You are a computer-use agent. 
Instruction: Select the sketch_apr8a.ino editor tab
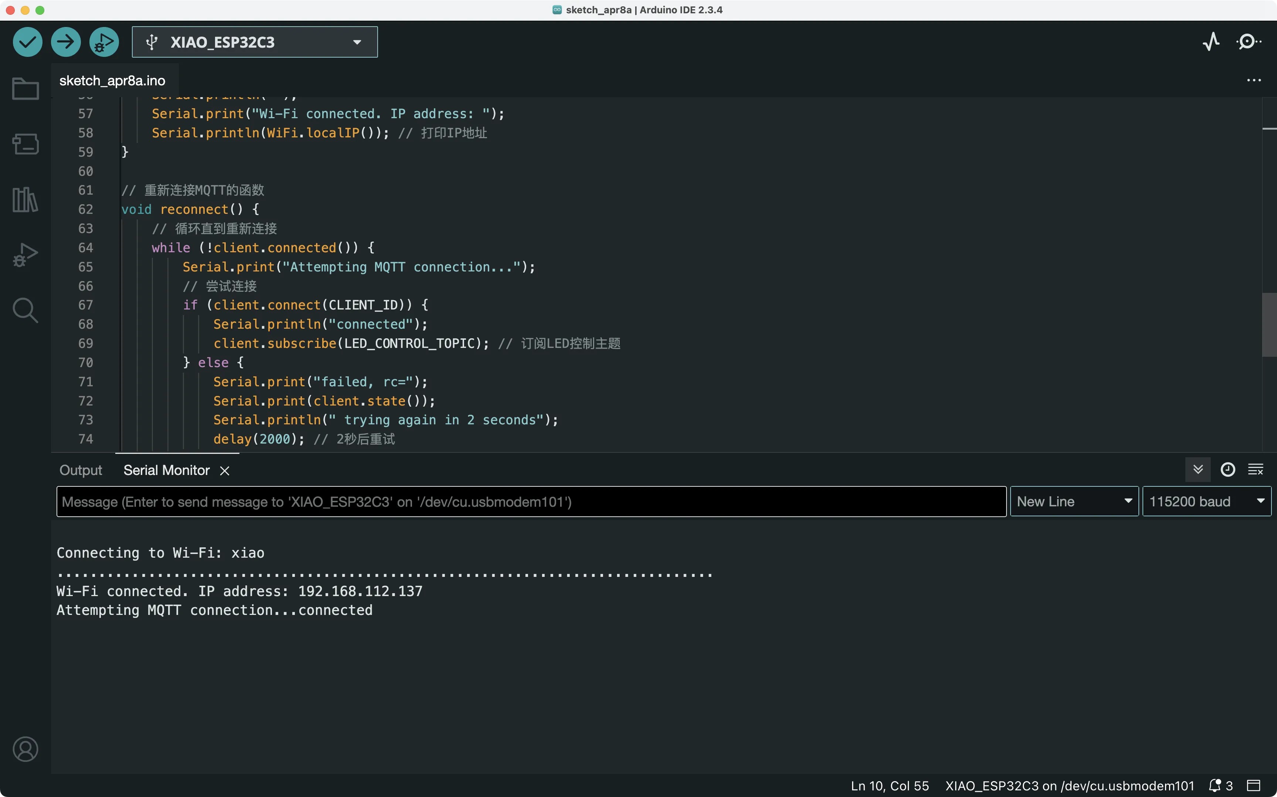coord(112,81)
